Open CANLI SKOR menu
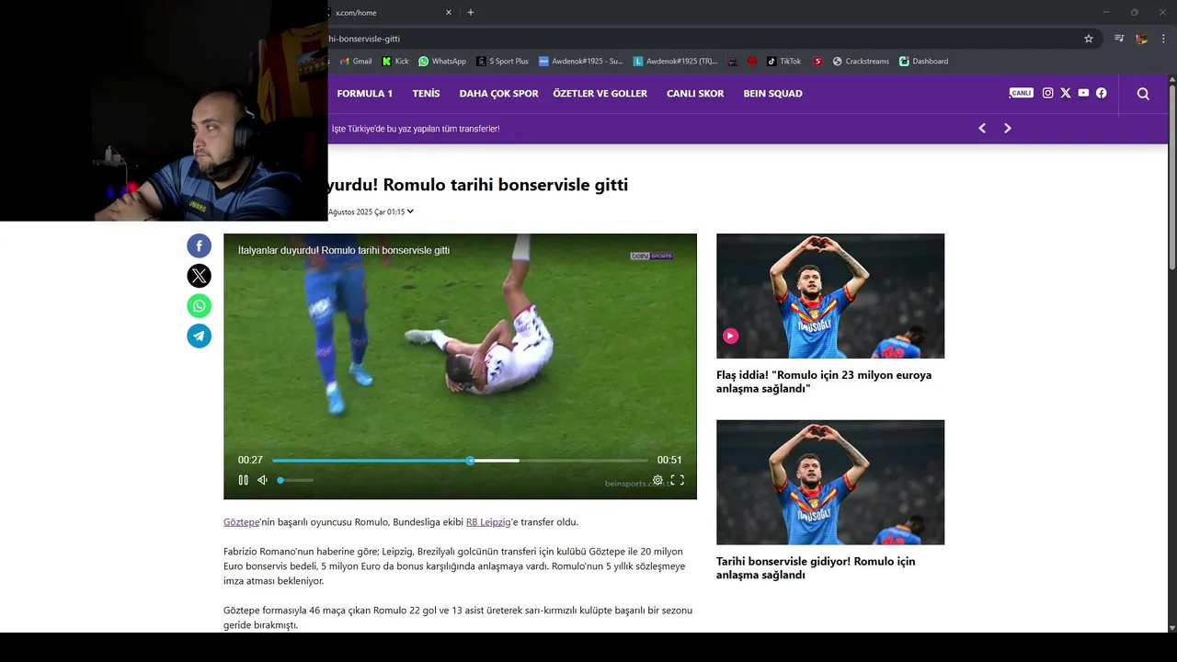This screenshot has height=662, width=1177. (x=695, y=94)
